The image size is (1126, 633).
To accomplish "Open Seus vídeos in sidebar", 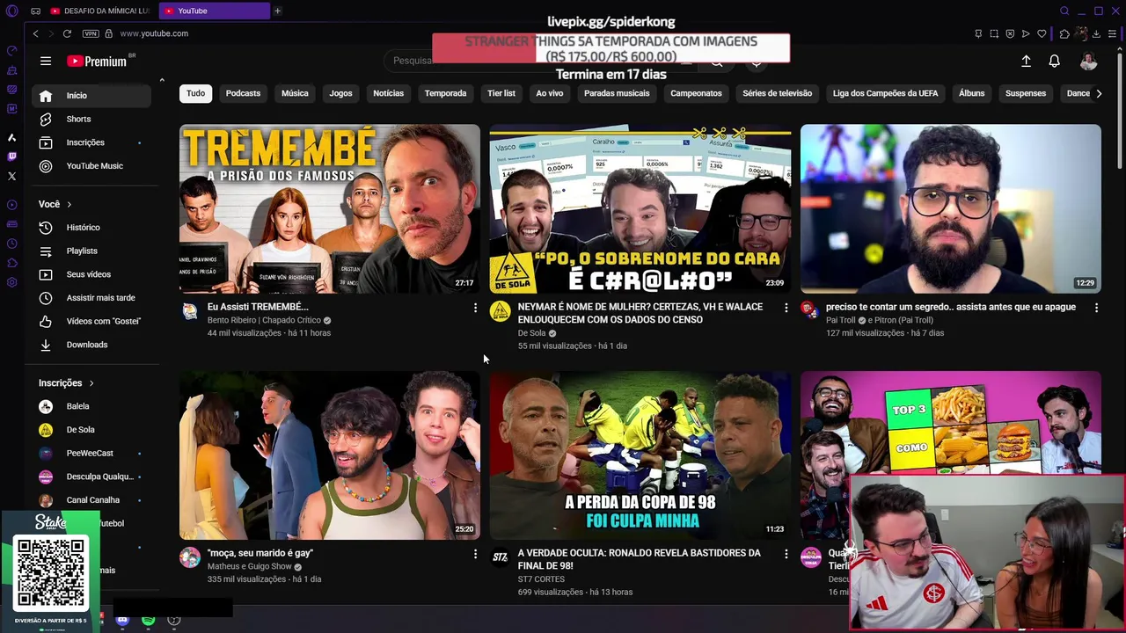I will point(91,274).
